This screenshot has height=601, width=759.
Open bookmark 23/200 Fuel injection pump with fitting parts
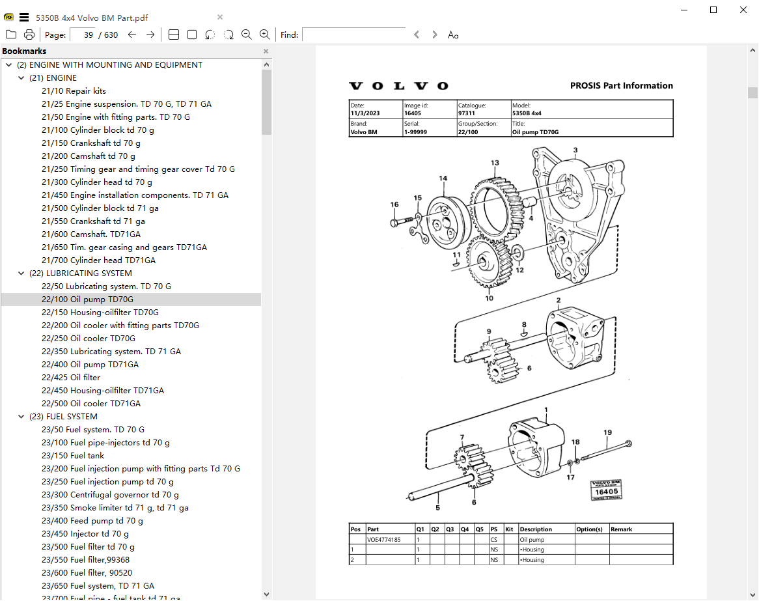141,469
